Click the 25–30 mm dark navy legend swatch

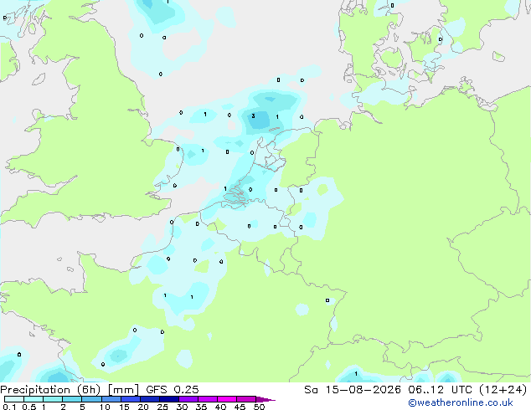tap(169, 399)
